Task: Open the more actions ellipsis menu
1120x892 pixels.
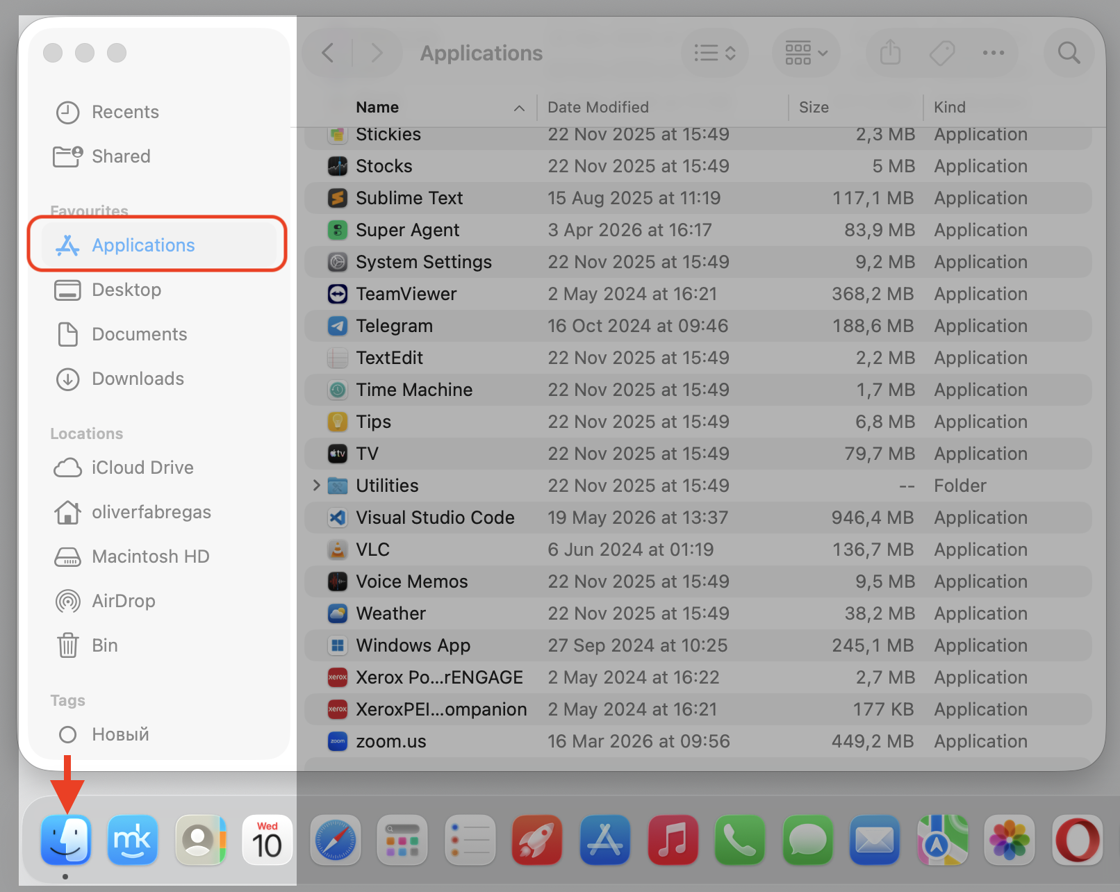Action: click(994, 53)
